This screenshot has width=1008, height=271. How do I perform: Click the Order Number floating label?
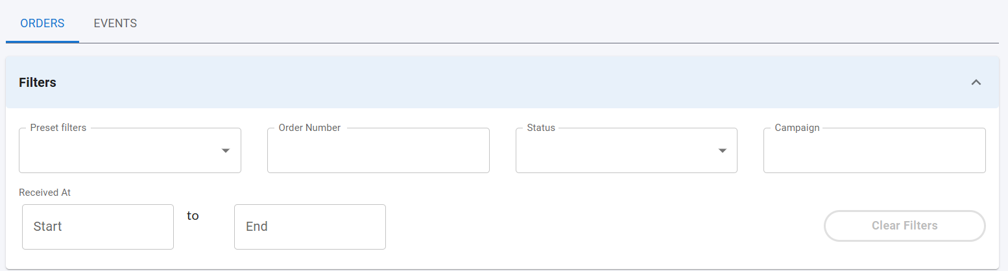pos(309,128)
